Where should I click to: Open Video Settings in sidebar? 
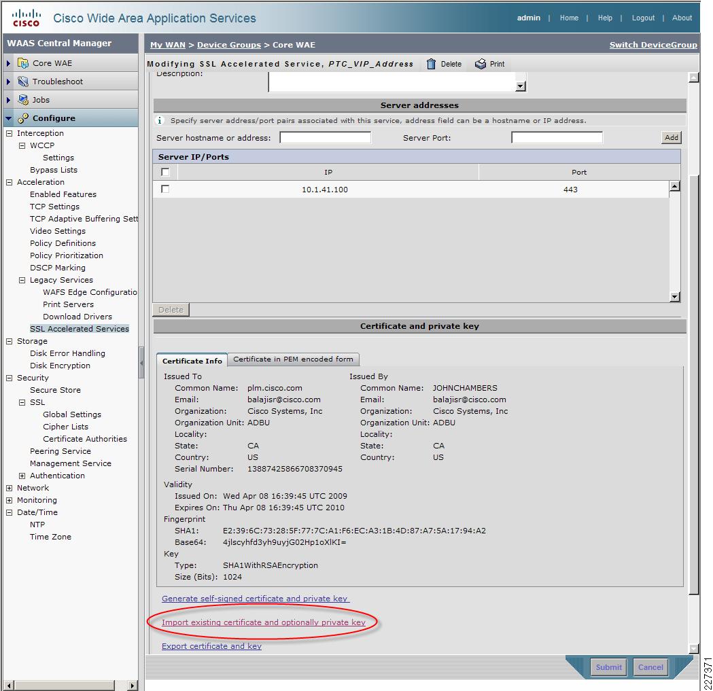(x=58, y=231)
